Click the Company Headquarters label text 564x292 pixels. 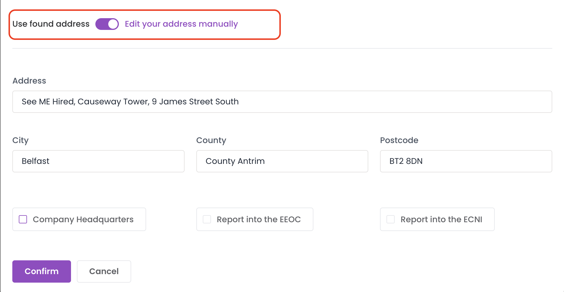pyautogui.click(x=83, y=220)
